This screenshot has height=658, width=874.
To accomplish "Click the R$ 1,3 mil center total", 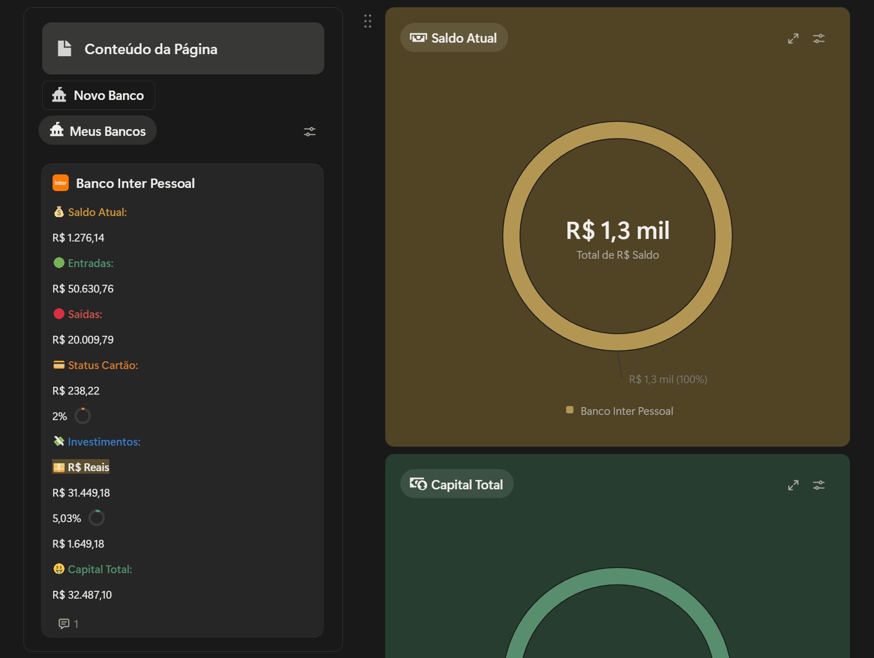I will (x=618, y=231).
